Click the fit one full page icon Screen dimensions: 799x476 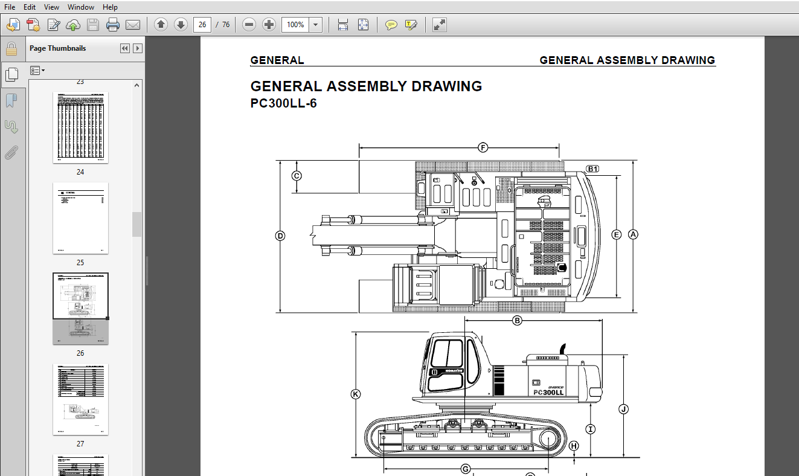click(363, 25)
